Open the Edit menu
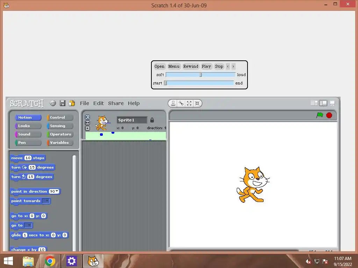This screenshot has height=268, width=358. tap(98, 103)
